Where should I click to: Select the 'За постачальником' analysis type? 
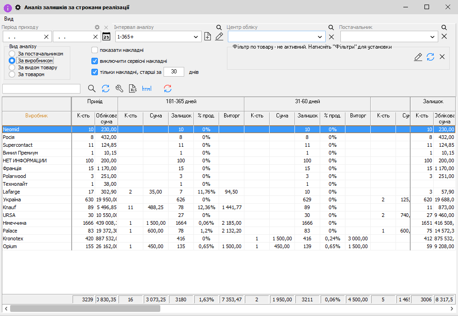click(12, 54)
